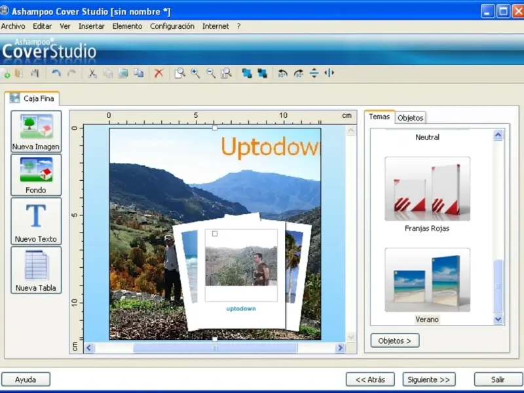Open the Insertar menu
The height and width of the screenshot is (393, 524).
[92, 26]
